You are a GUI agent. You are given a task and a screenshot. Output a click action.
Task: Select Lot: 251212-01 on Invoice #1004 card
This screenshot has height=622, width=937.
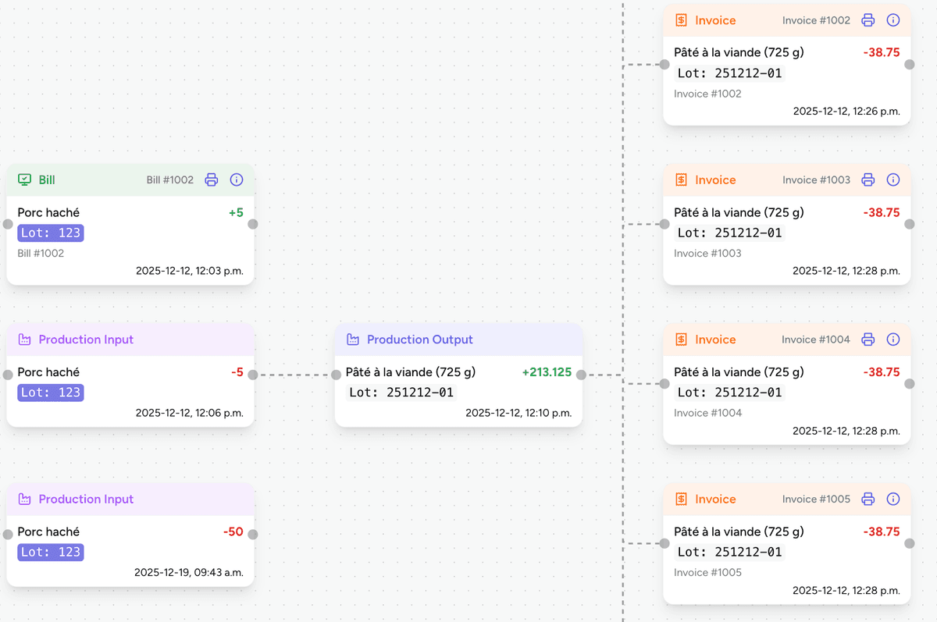[729, 393]
